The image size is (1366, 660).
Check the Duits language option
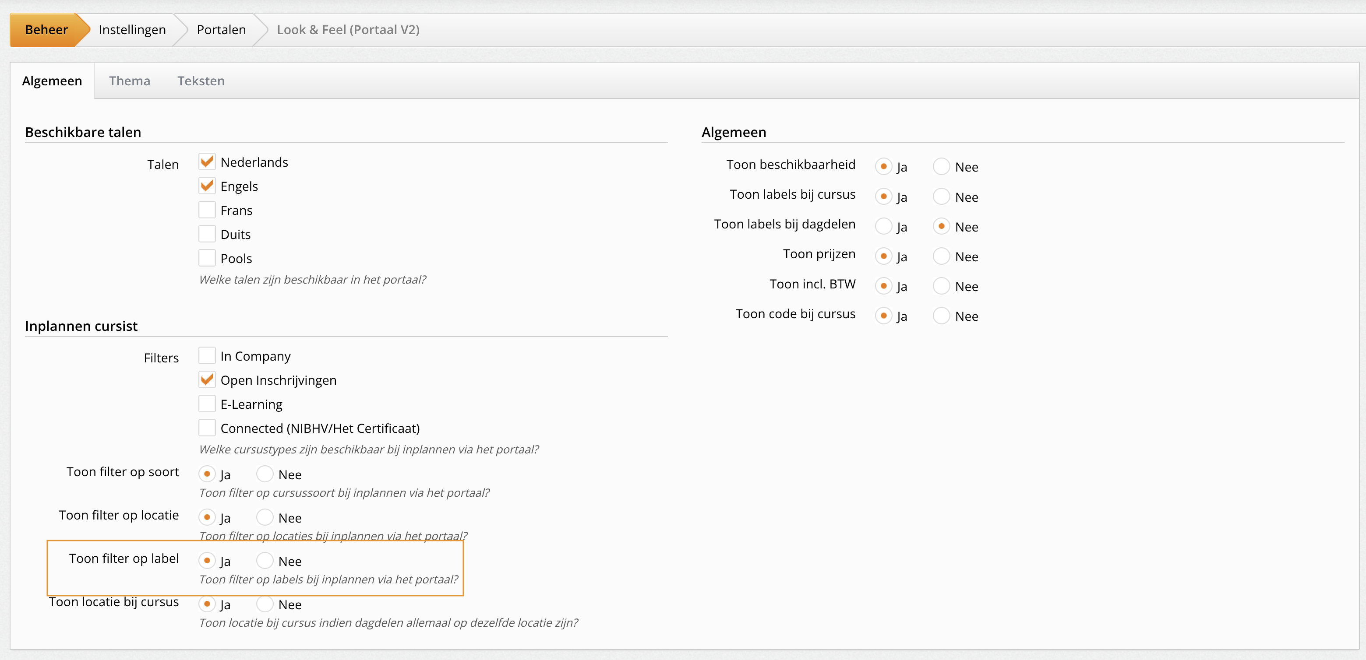point(207,234)
